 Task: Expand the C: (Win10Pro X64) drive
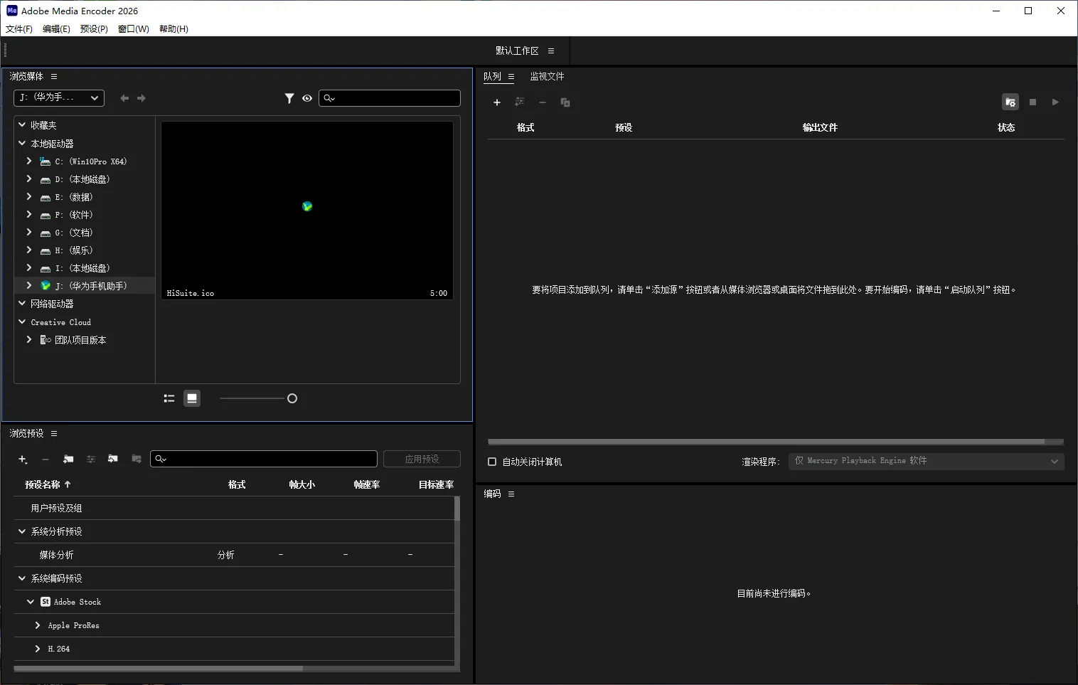28,161
